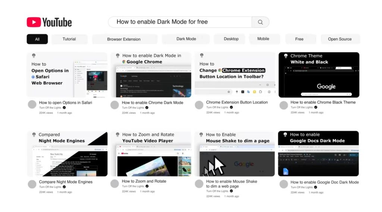
Task: Click channel name under Chrome Dark Mode video
Action: (133, 108)
